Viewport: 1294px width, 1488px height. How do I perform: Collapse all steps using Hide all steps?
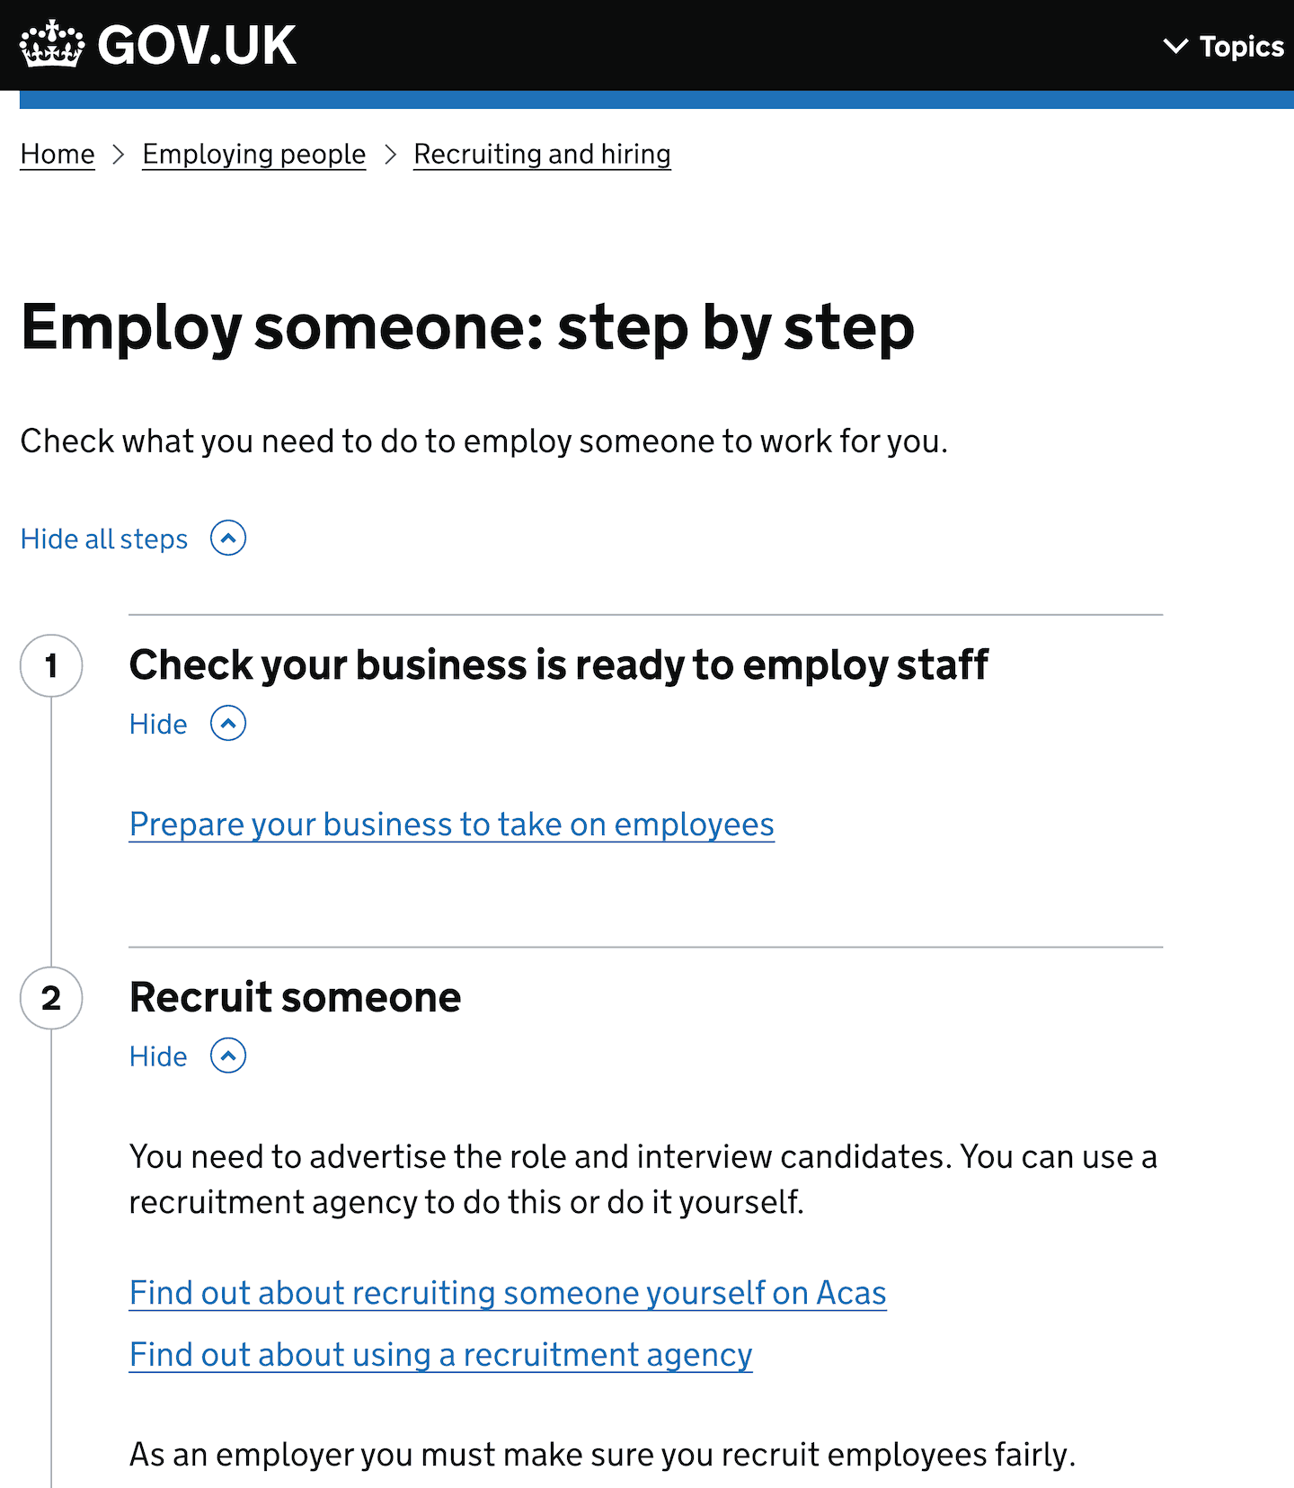(x=102, y=538)
